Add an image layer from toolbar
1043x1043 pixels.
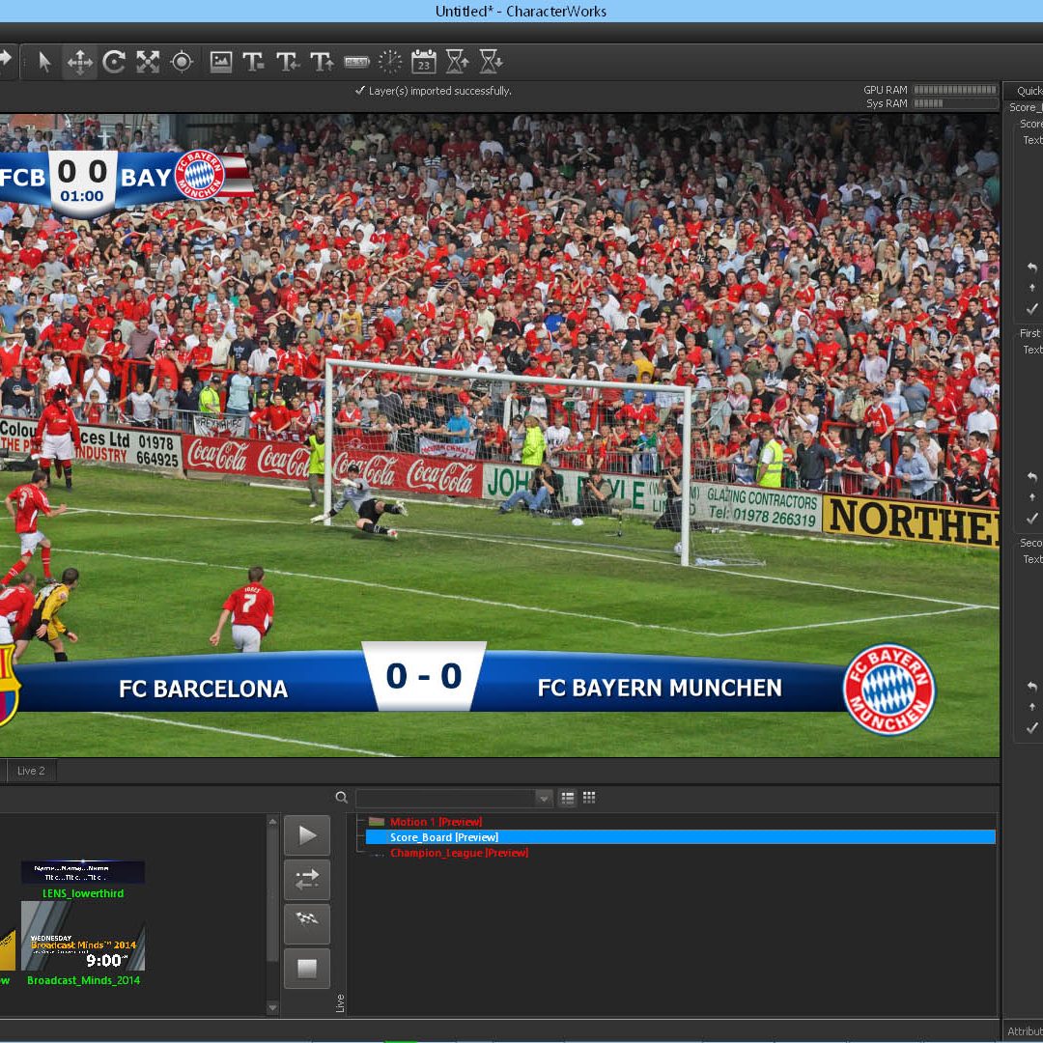click(x=221, y=62)
